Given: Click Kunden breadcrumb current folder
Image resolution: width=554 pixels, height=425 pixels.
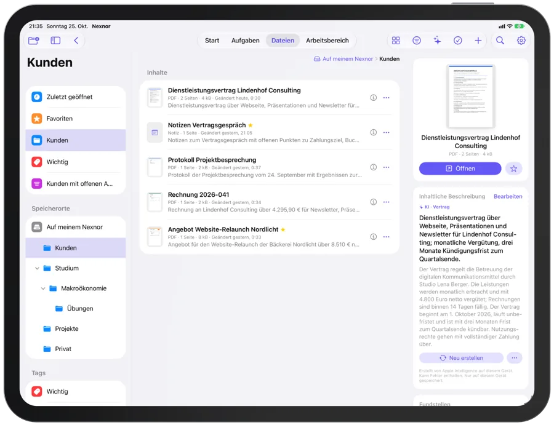Looking at the screenshot, I should click(x=390, y=59).
